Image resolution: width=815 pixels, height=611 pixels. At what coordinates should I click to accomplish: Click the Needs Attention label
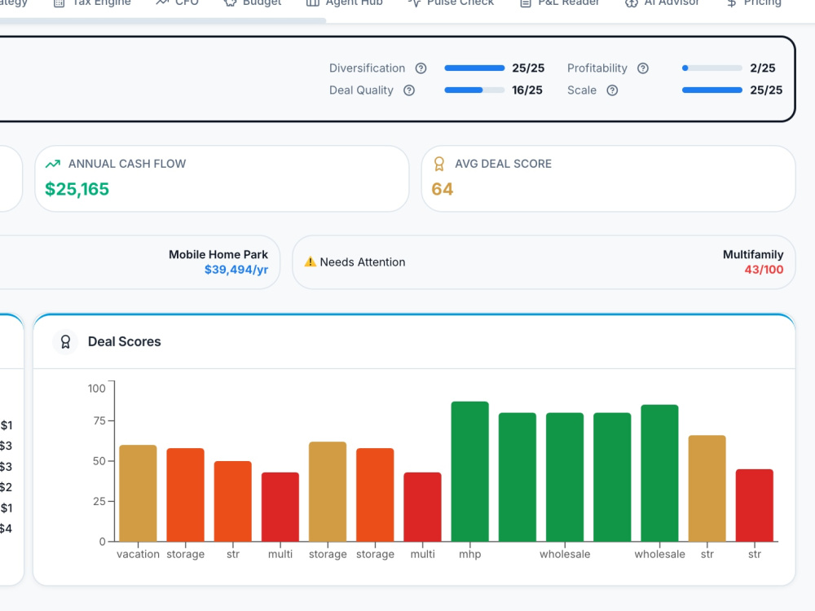point(363,262)
